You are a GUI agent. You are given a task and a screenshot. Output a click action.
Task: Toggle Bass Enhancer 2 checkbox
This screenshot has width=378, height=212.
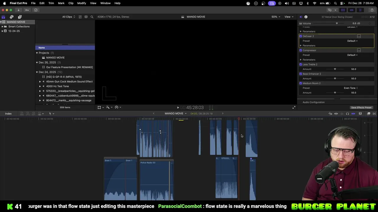pos(301,74)
